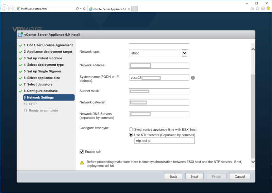
Task: Select step 9 Network Settings
Action: tap(49, 98)
